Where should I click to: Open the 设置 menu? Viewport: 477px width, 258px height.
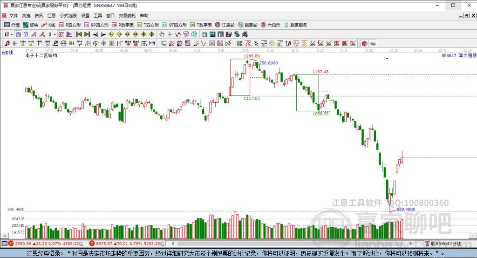point(85,15)
